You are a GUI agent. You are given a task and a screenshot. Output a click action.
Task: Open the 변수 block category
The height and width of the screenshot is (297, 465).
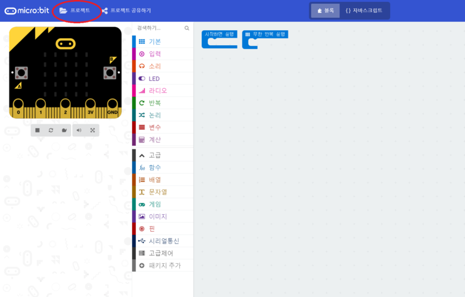163,127
